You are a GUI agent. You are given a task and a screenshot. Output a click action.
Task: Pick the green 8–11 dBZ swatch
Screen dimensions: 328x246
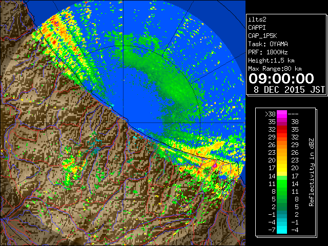click(x=282, y=191)
